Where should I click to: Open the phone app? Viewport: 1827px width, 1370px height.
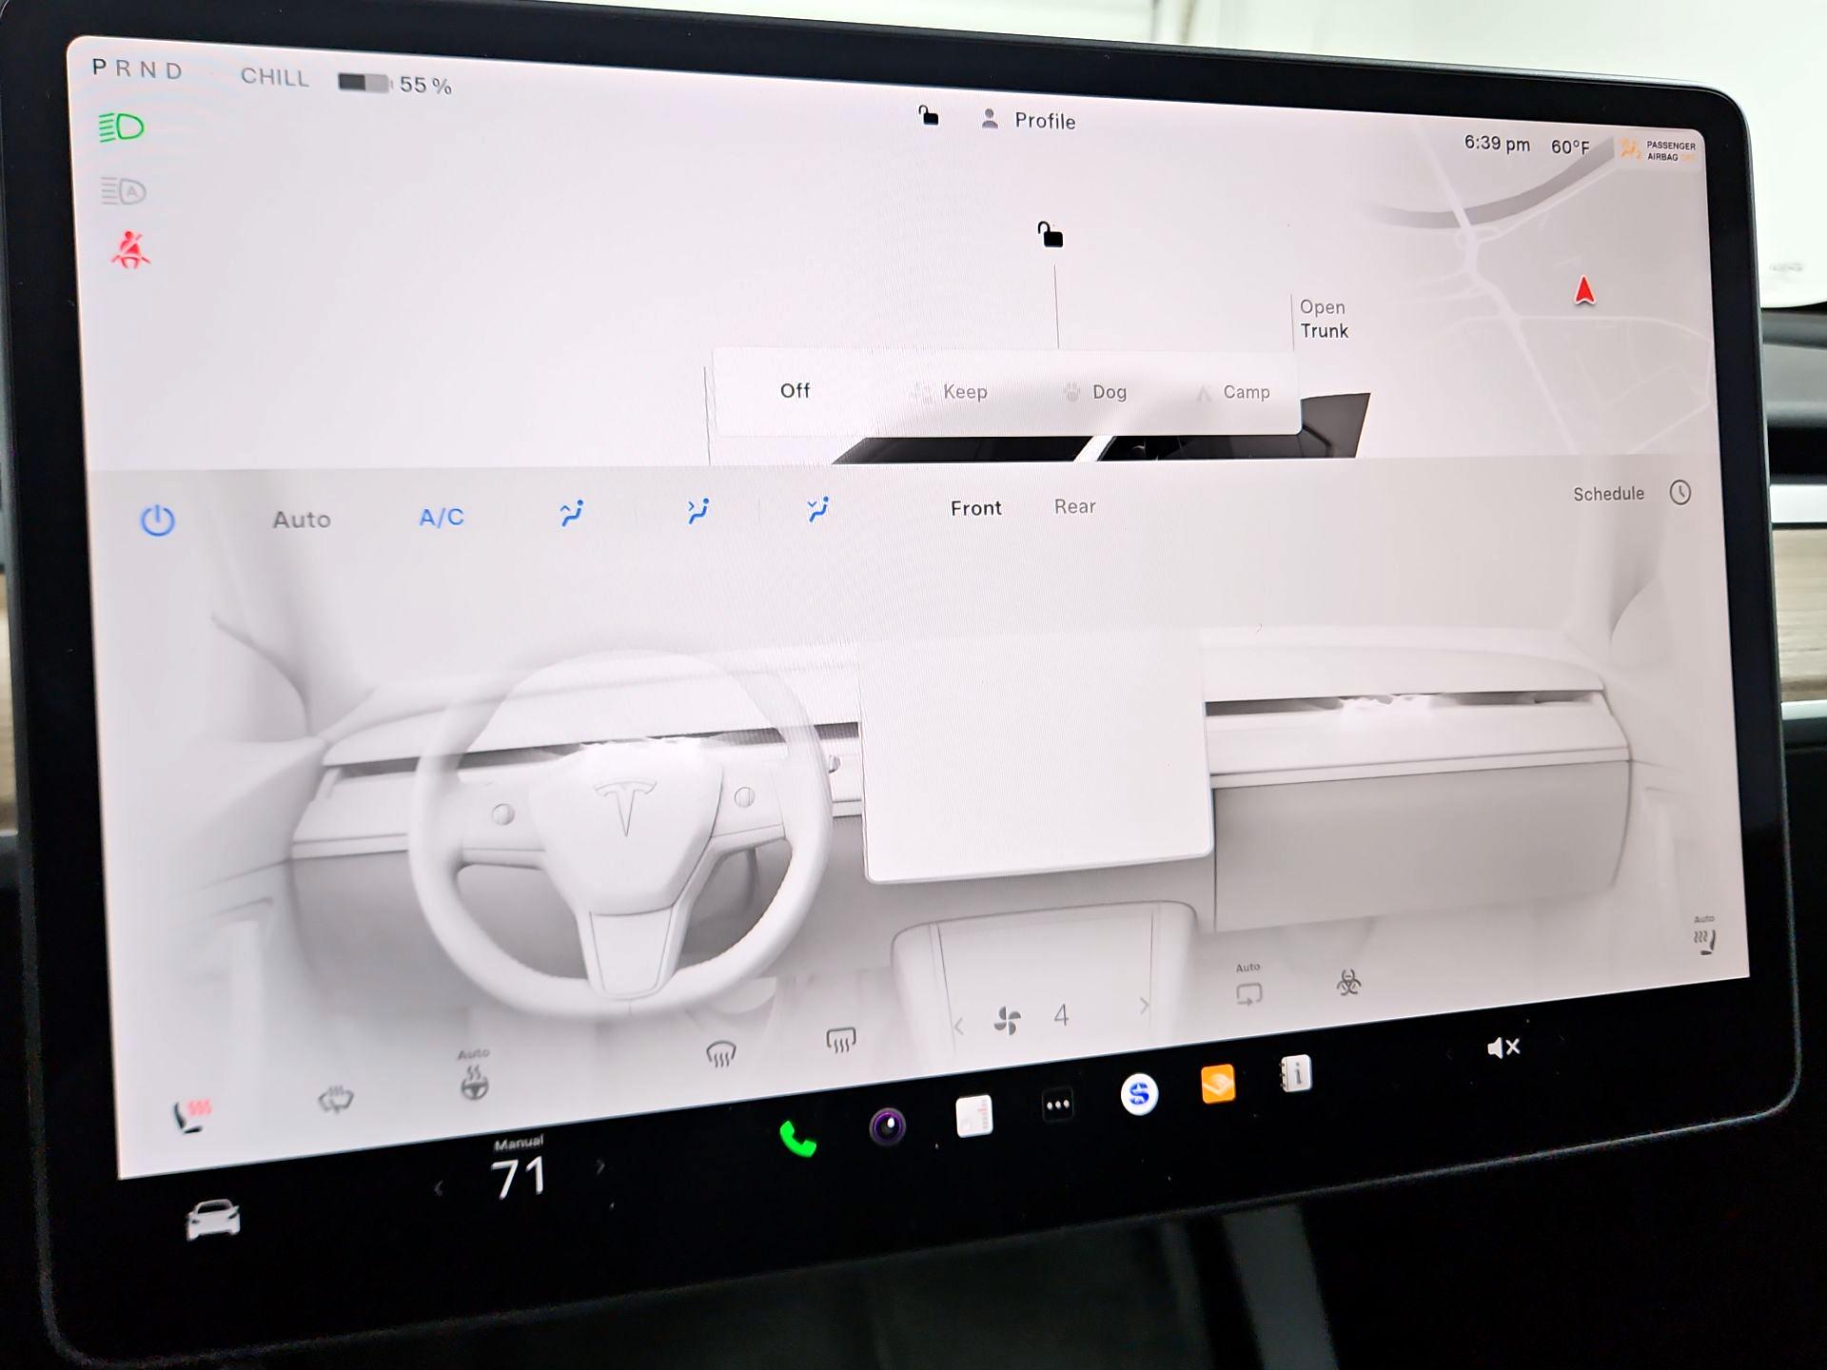click(797, 1138)
